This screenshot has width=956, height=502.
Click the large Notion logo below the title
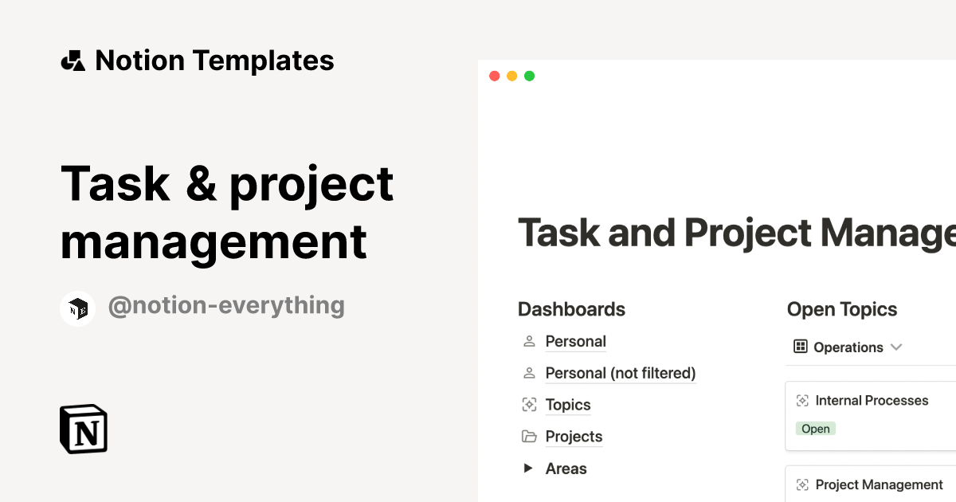tap(83, 429)
